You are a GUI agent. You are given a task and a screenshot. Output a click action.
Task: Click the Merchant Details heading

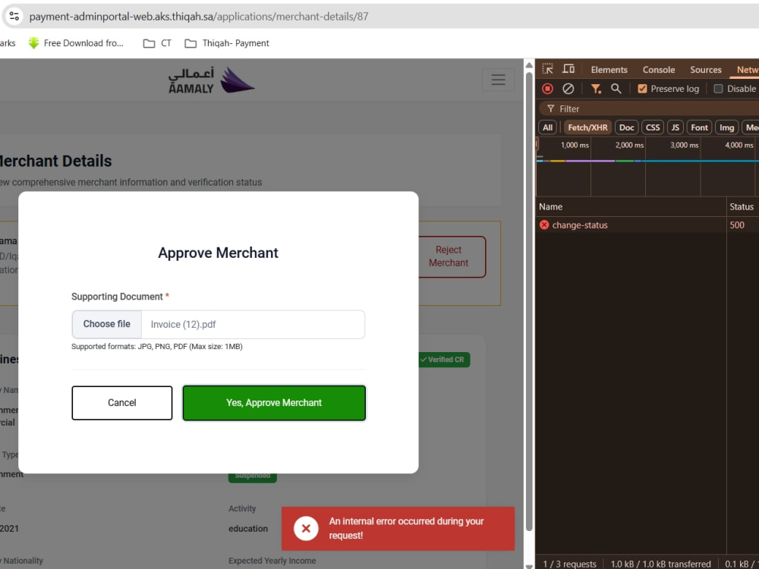coord(55,161)
